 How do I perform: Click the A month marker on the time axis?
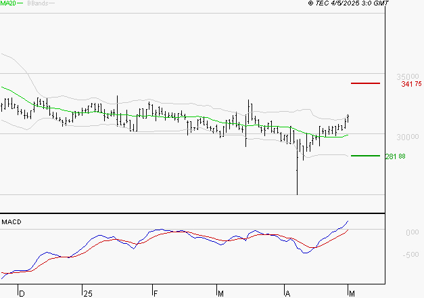click(287, 294)
